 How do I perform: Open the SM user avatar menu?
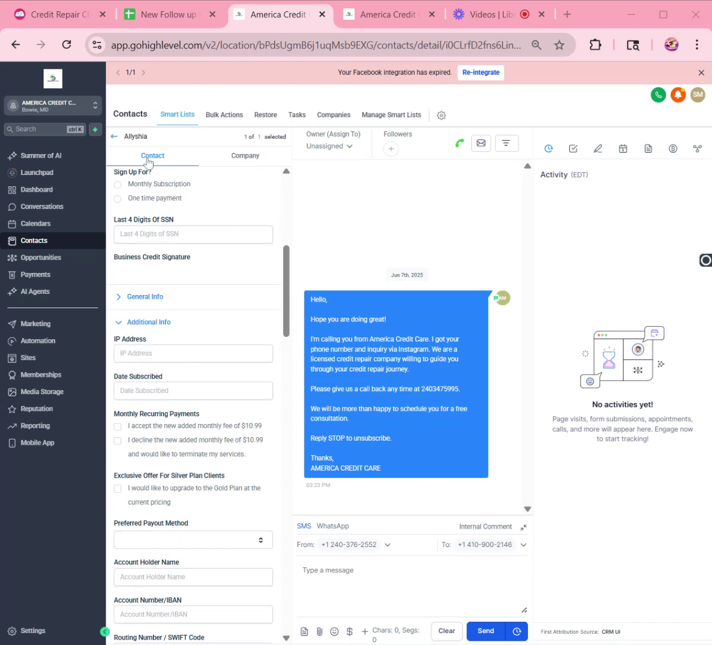tap(698, 95)
